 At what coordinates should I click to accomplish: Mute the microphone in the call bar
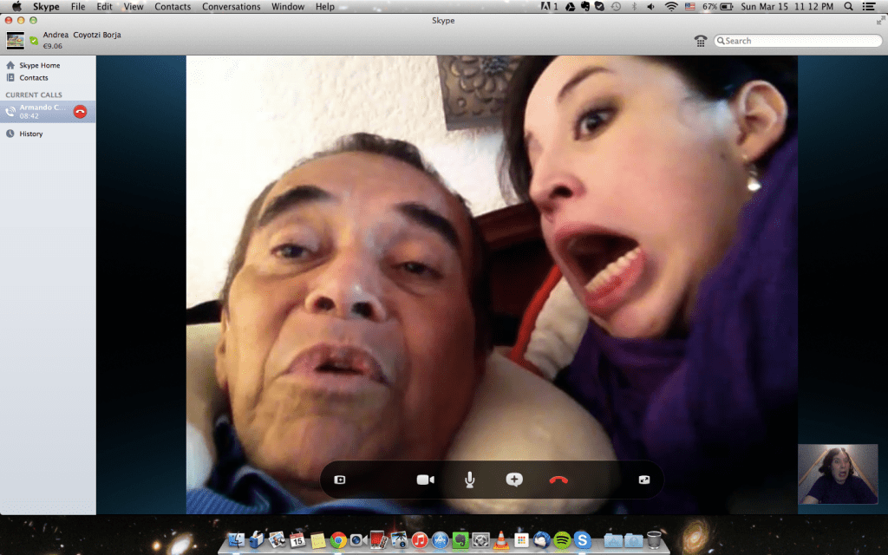pos(469,480)
